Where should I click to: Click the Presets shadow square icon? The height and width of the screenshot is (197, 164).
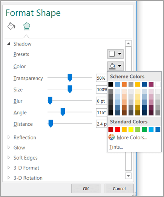(x=112, y=54)
